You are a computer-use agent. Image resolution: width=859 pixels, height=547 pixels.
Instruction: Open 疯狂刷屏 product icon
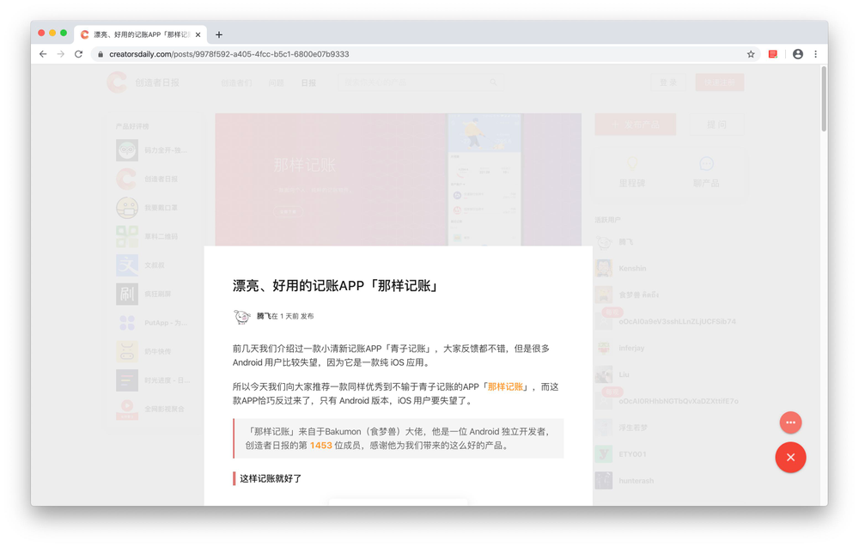point(127,294)
